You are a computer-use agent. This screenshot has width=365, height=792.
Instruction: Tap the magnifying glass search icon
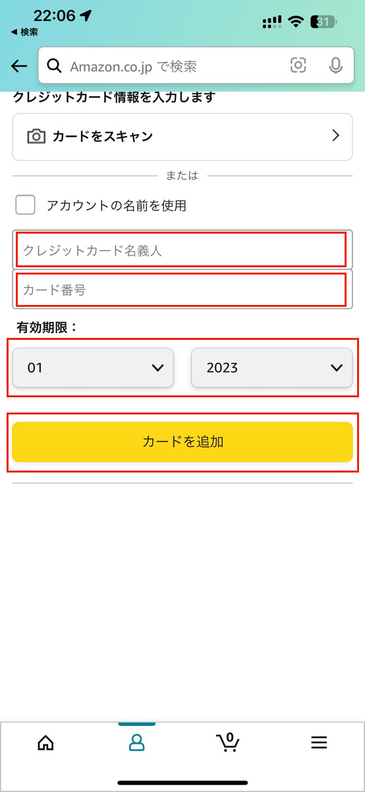click(56, 65)
